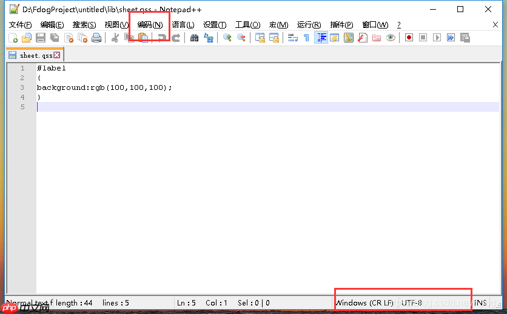This screenshot has height=314, width=507.
Task: Play back the recorded macro
Action: pyautogui.click(x=437, y=38)
